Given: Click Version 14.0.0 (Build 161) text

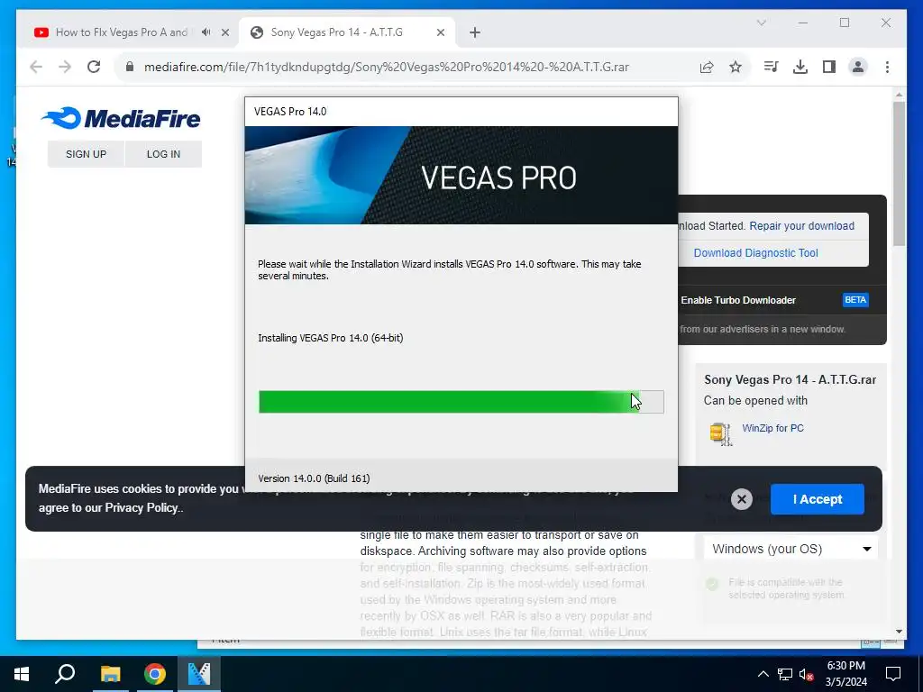Looking at the screenshot, I should pos(314,478).
